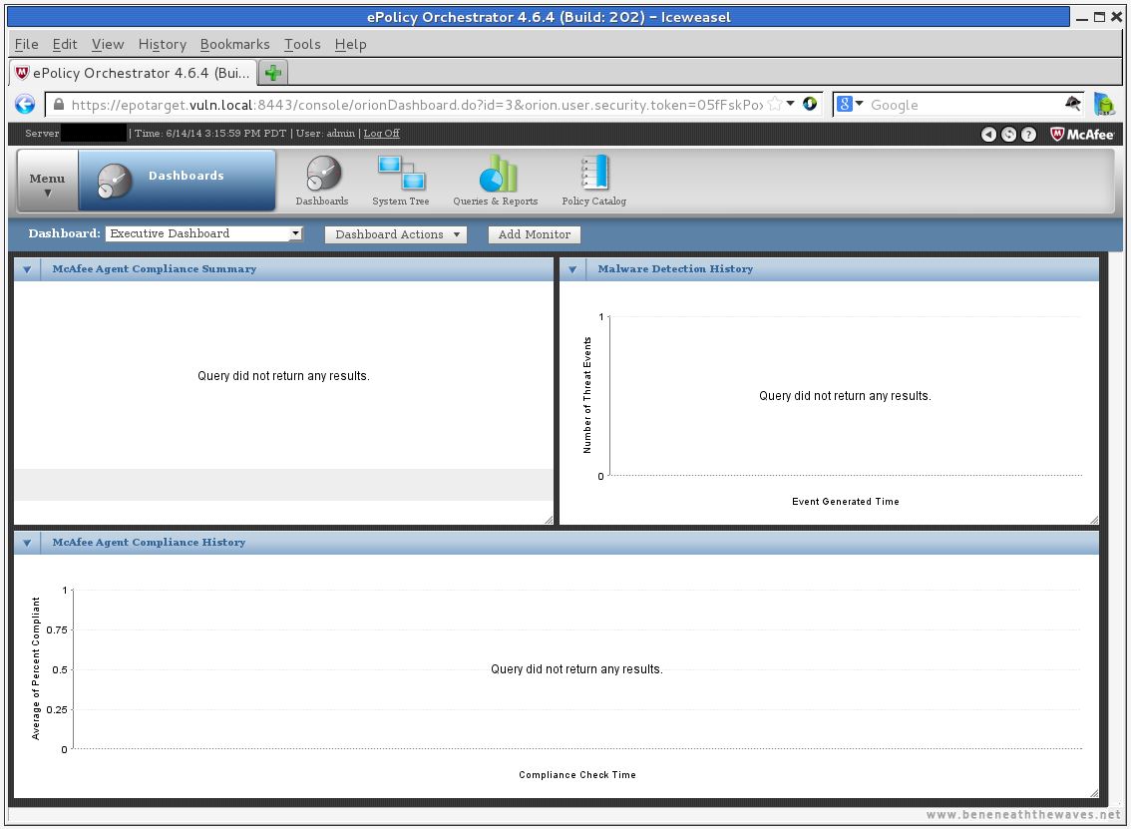The image size is (1131, 829).
Task: Open the search engine chooser dropdown arrow
Action: [x=859, y=104]
